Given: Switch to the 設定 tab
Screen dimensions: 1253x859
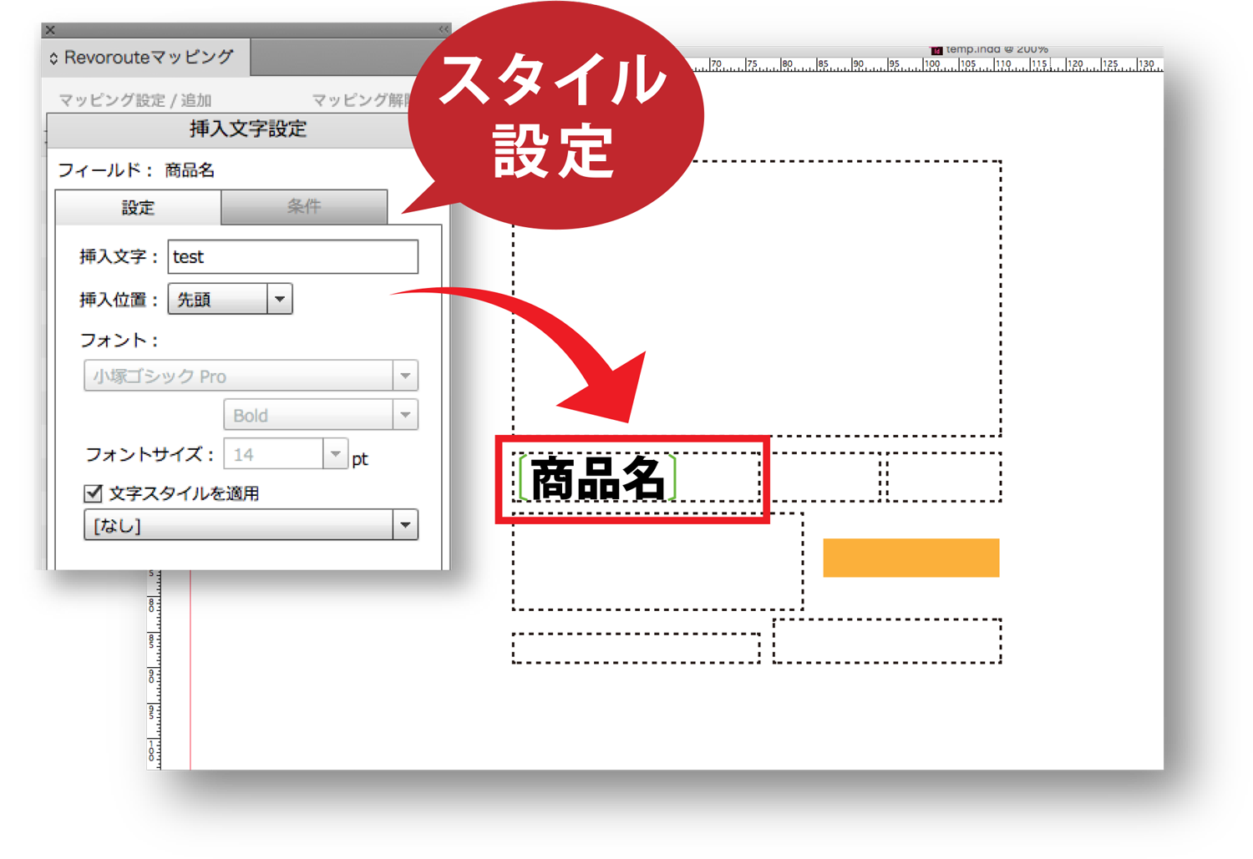Looking at the screenshot, I should point(138,208).
